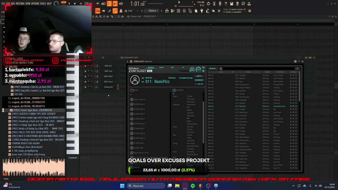Open the help question mark icon
The image size is (338, 190).
click(x=226, y=4)
